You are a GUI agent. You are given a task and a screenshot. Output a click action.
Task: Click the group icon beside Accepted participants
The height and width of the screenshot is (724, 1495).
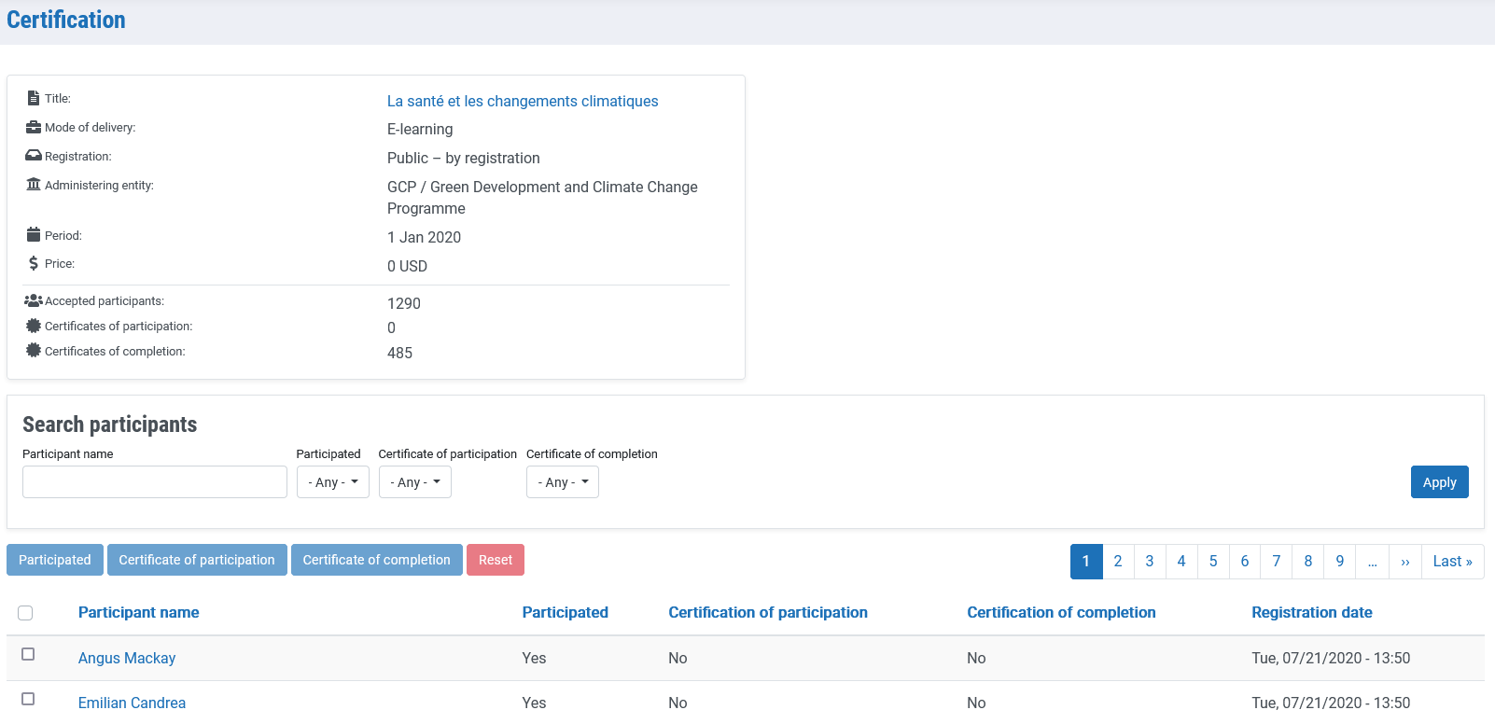tap(34, 300)
